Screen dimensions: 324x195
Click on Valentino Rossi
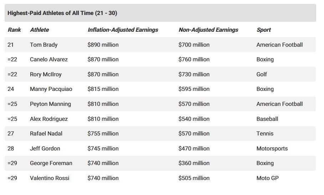pyautogui.click(x=50, y=178)
